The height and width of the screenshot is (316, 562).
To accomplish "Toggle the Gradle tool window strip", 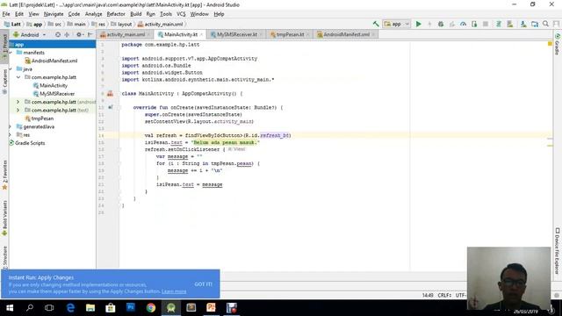I will click(x=558, y=45).
